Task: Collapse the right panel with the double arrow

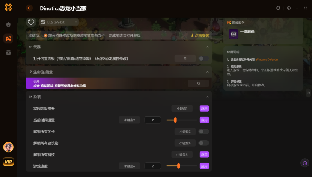Action: tap(309, 93)
